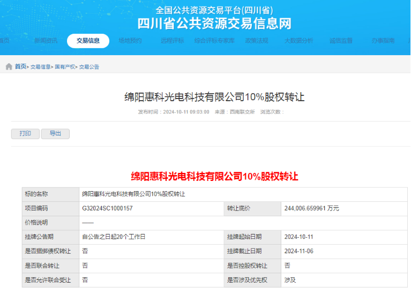Click project code G32024SC1000157 cell

[107, 208]
